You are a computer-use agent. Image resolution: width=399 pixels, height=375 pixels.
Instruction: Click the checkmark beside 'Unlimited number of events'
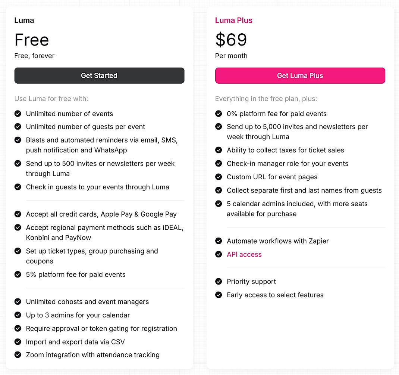point(18,114)
